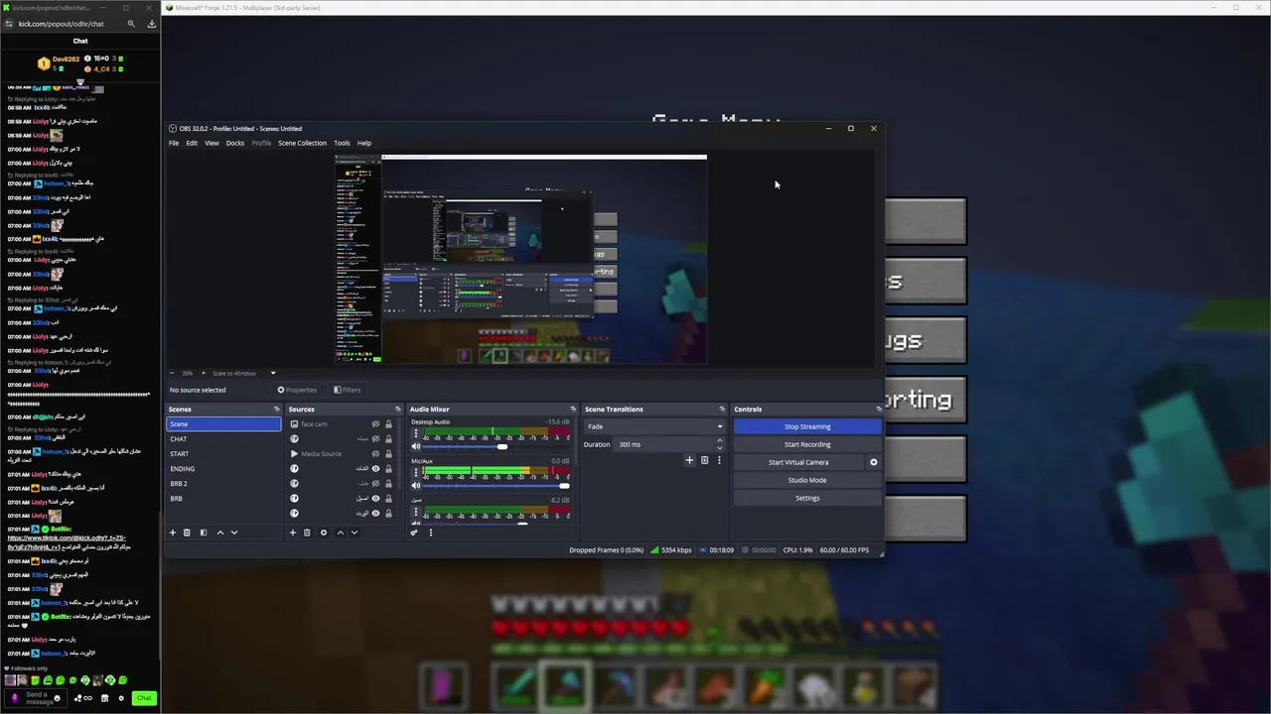Open Help menu in OBS
The width and height of the screenshot is (1271, 714).
pos(364,143)
